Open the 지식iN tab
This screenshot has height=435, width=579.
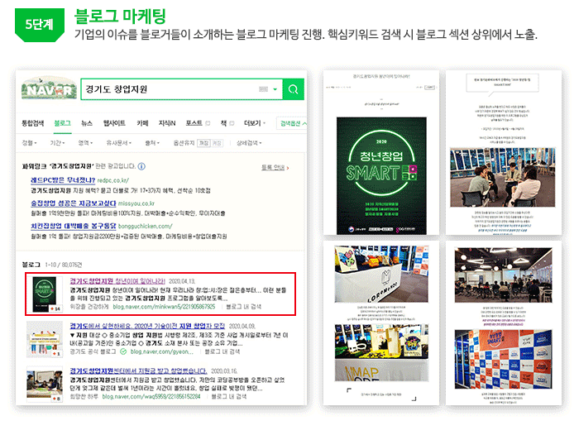(167, 123)
